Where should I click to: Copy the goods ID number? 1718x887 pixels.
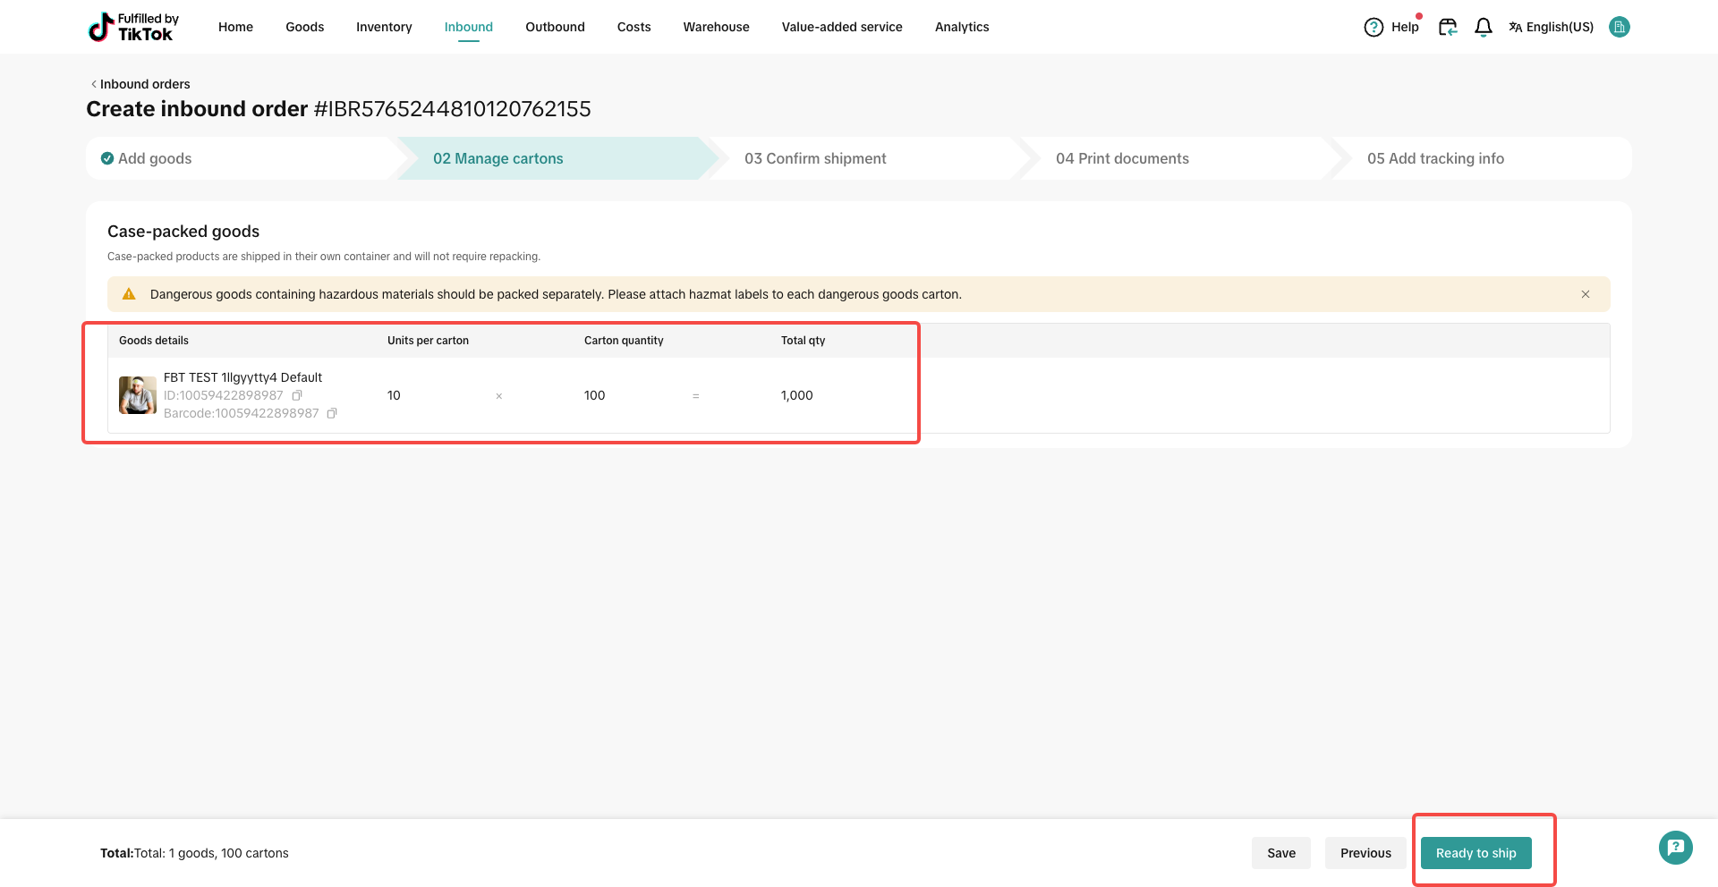pos(297,395)
